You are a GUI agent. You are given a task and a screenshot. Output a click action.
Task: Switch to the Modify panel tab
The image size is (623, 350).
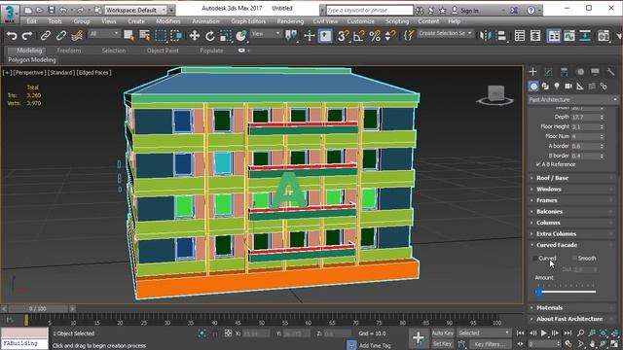pyautogui.click(x=549, y=71)
